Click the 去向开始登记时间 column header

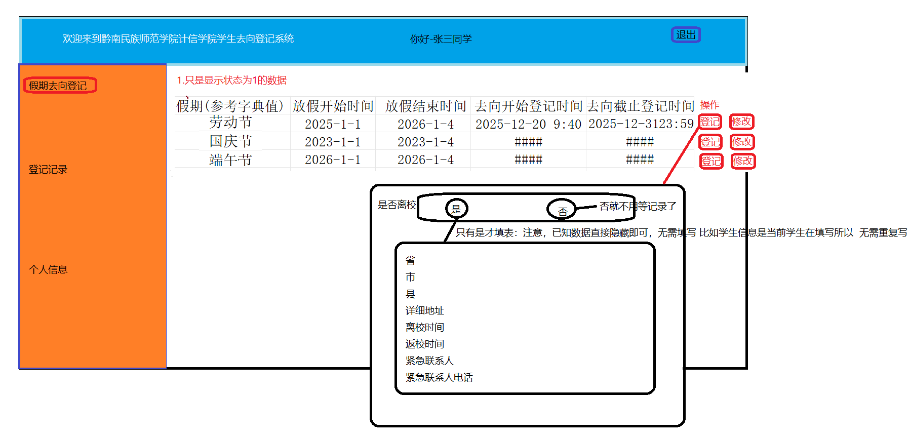coord(529,106)
